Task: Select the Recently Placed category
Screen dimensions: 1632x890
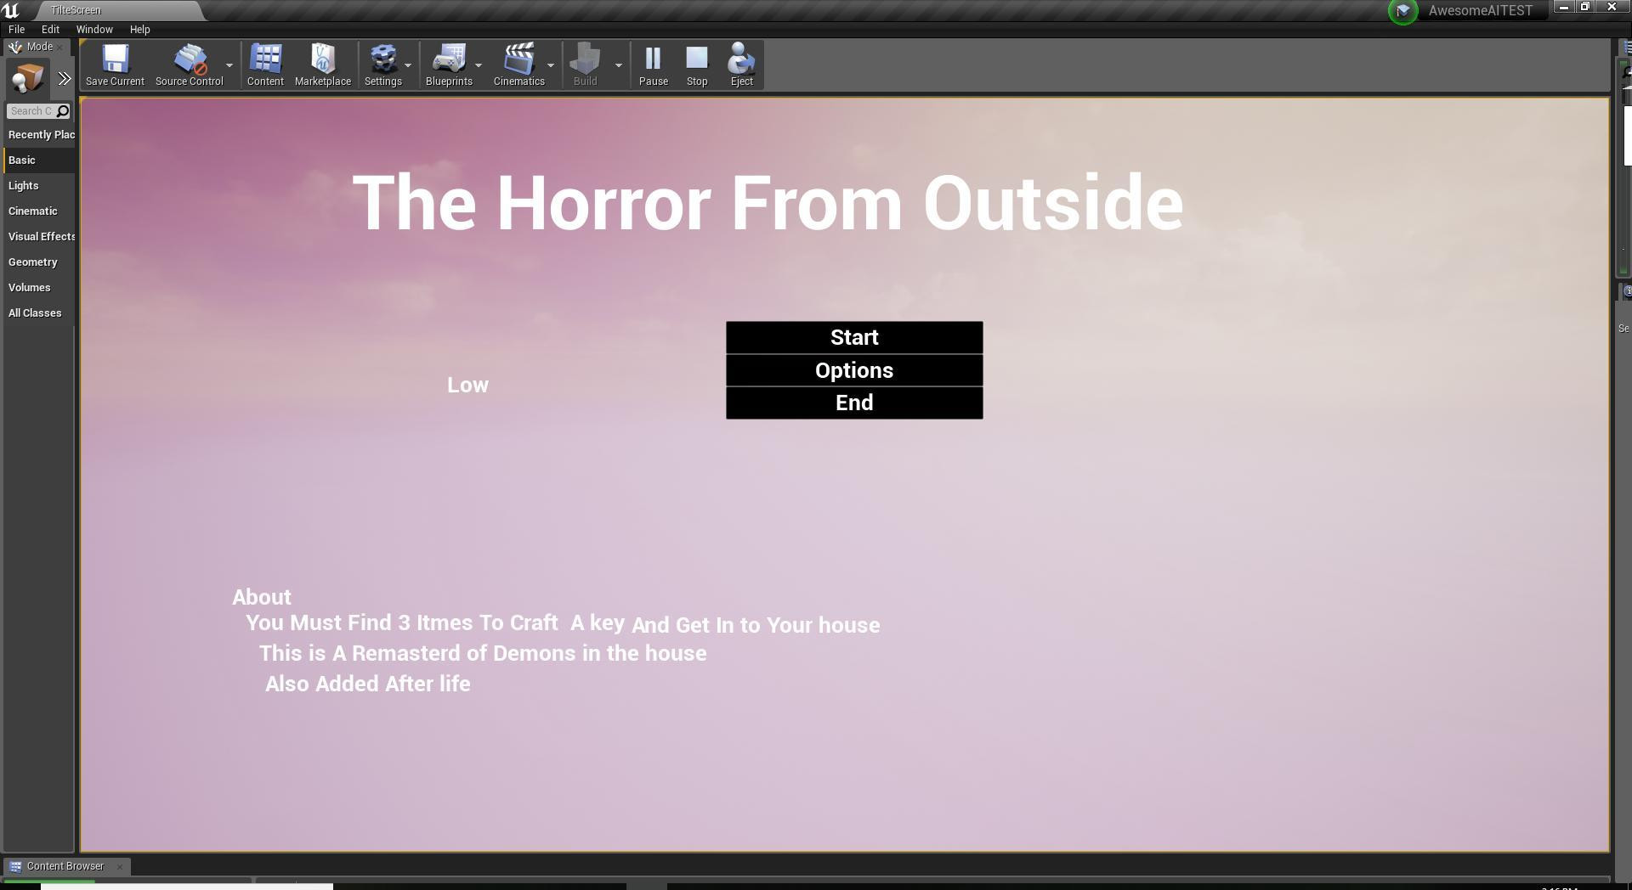Action: tap(40, 135)
